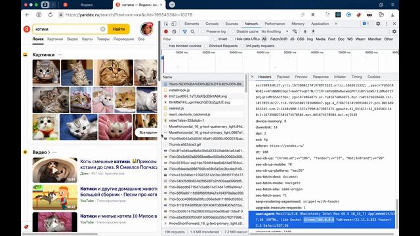Toggle 3rd-party requests checkbox
The image size is (420, 236).
tap(242, 46)
